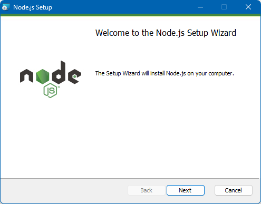Close the Node.js Setup window
The image size is (261, 204).
pyautogui.click(x=248, y=7)
